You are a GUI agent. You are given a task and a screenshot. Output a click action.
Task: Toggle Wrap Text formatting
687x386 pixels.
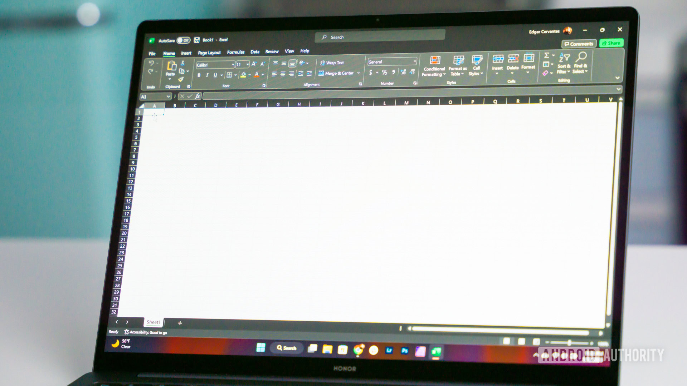[333, 63]
